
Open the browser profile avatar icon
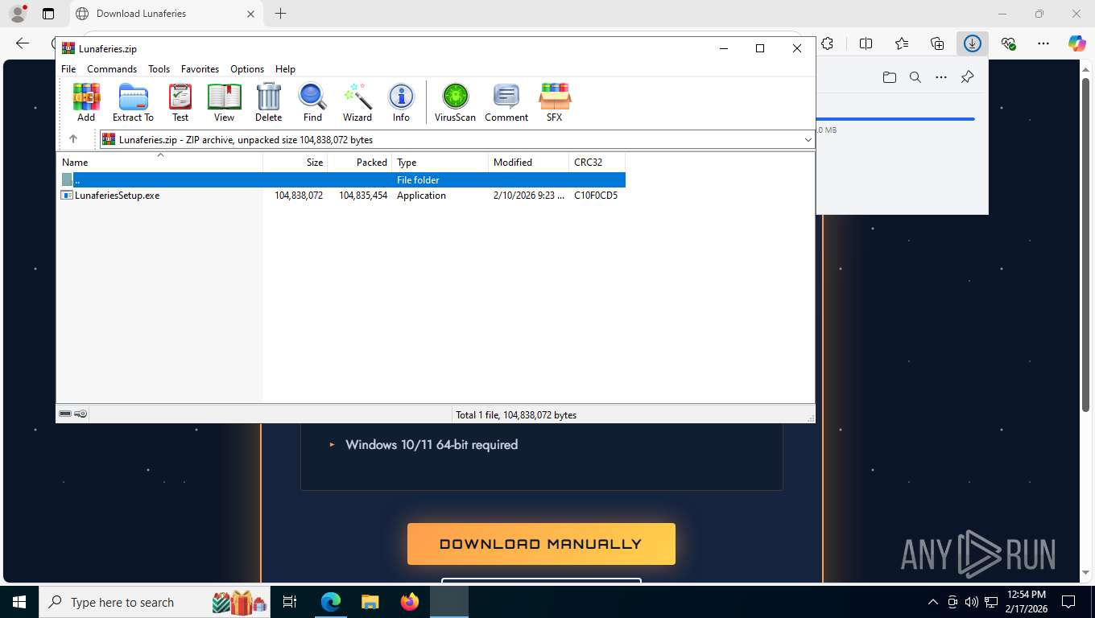[x=17, y=14]
